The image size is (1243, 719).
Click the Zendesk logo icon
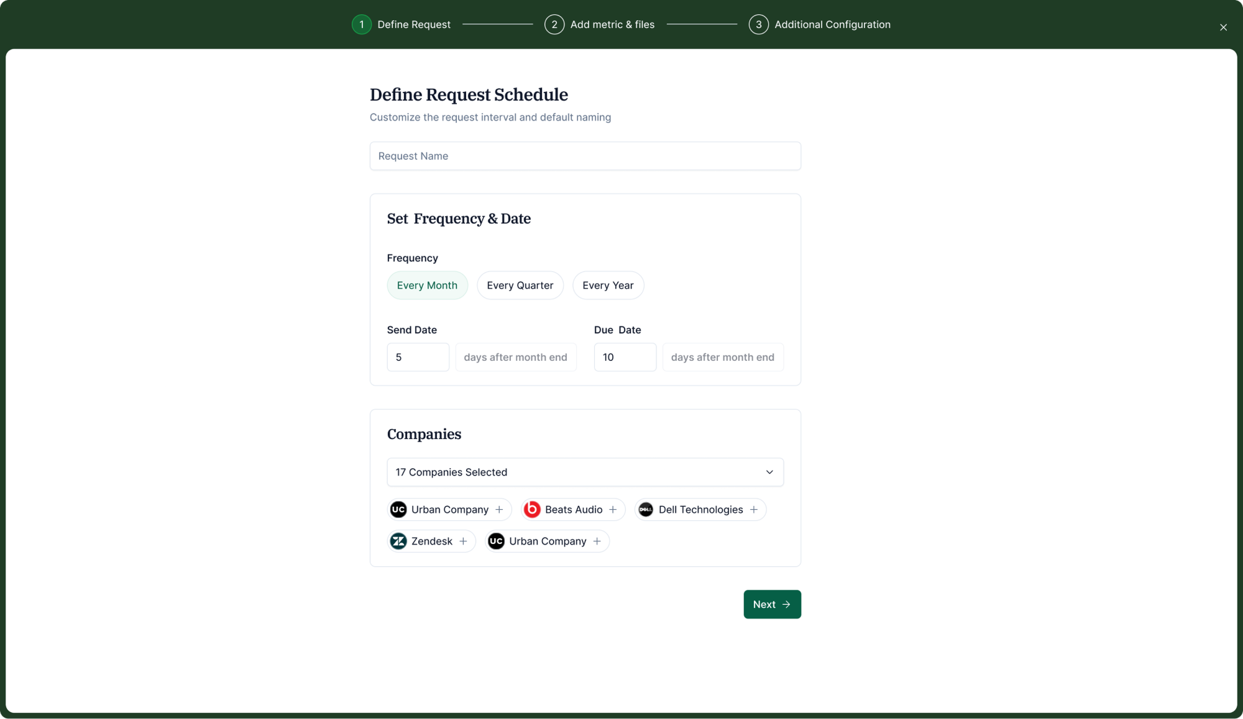398,541
